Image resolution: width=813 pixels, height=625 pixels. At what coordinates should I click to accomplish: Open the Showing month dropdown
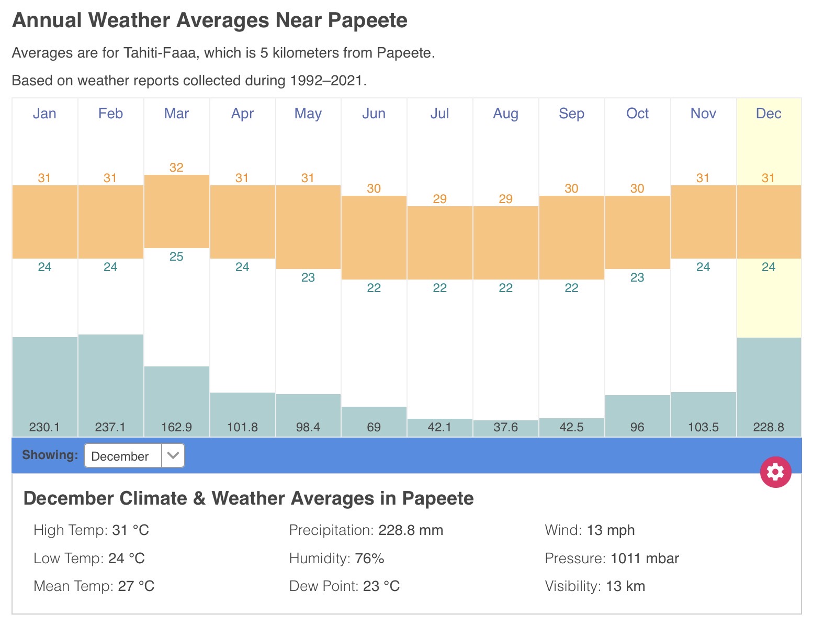(134, 456)
